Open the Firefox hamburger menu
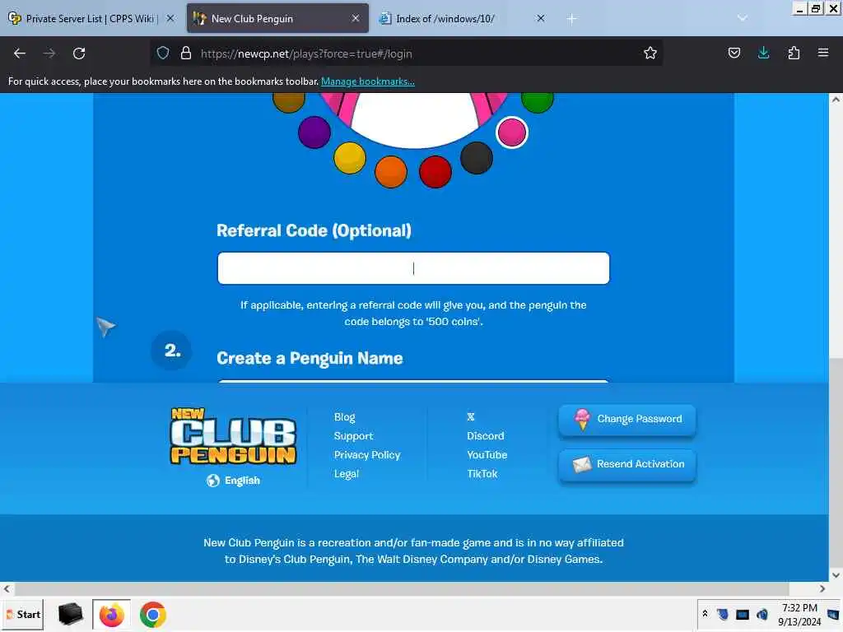The height and width of the screenshot is (632, 843). (823, 53)
